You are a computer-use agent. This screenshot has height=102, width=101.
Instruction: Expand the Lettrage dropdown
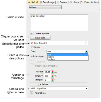[45, 7]
